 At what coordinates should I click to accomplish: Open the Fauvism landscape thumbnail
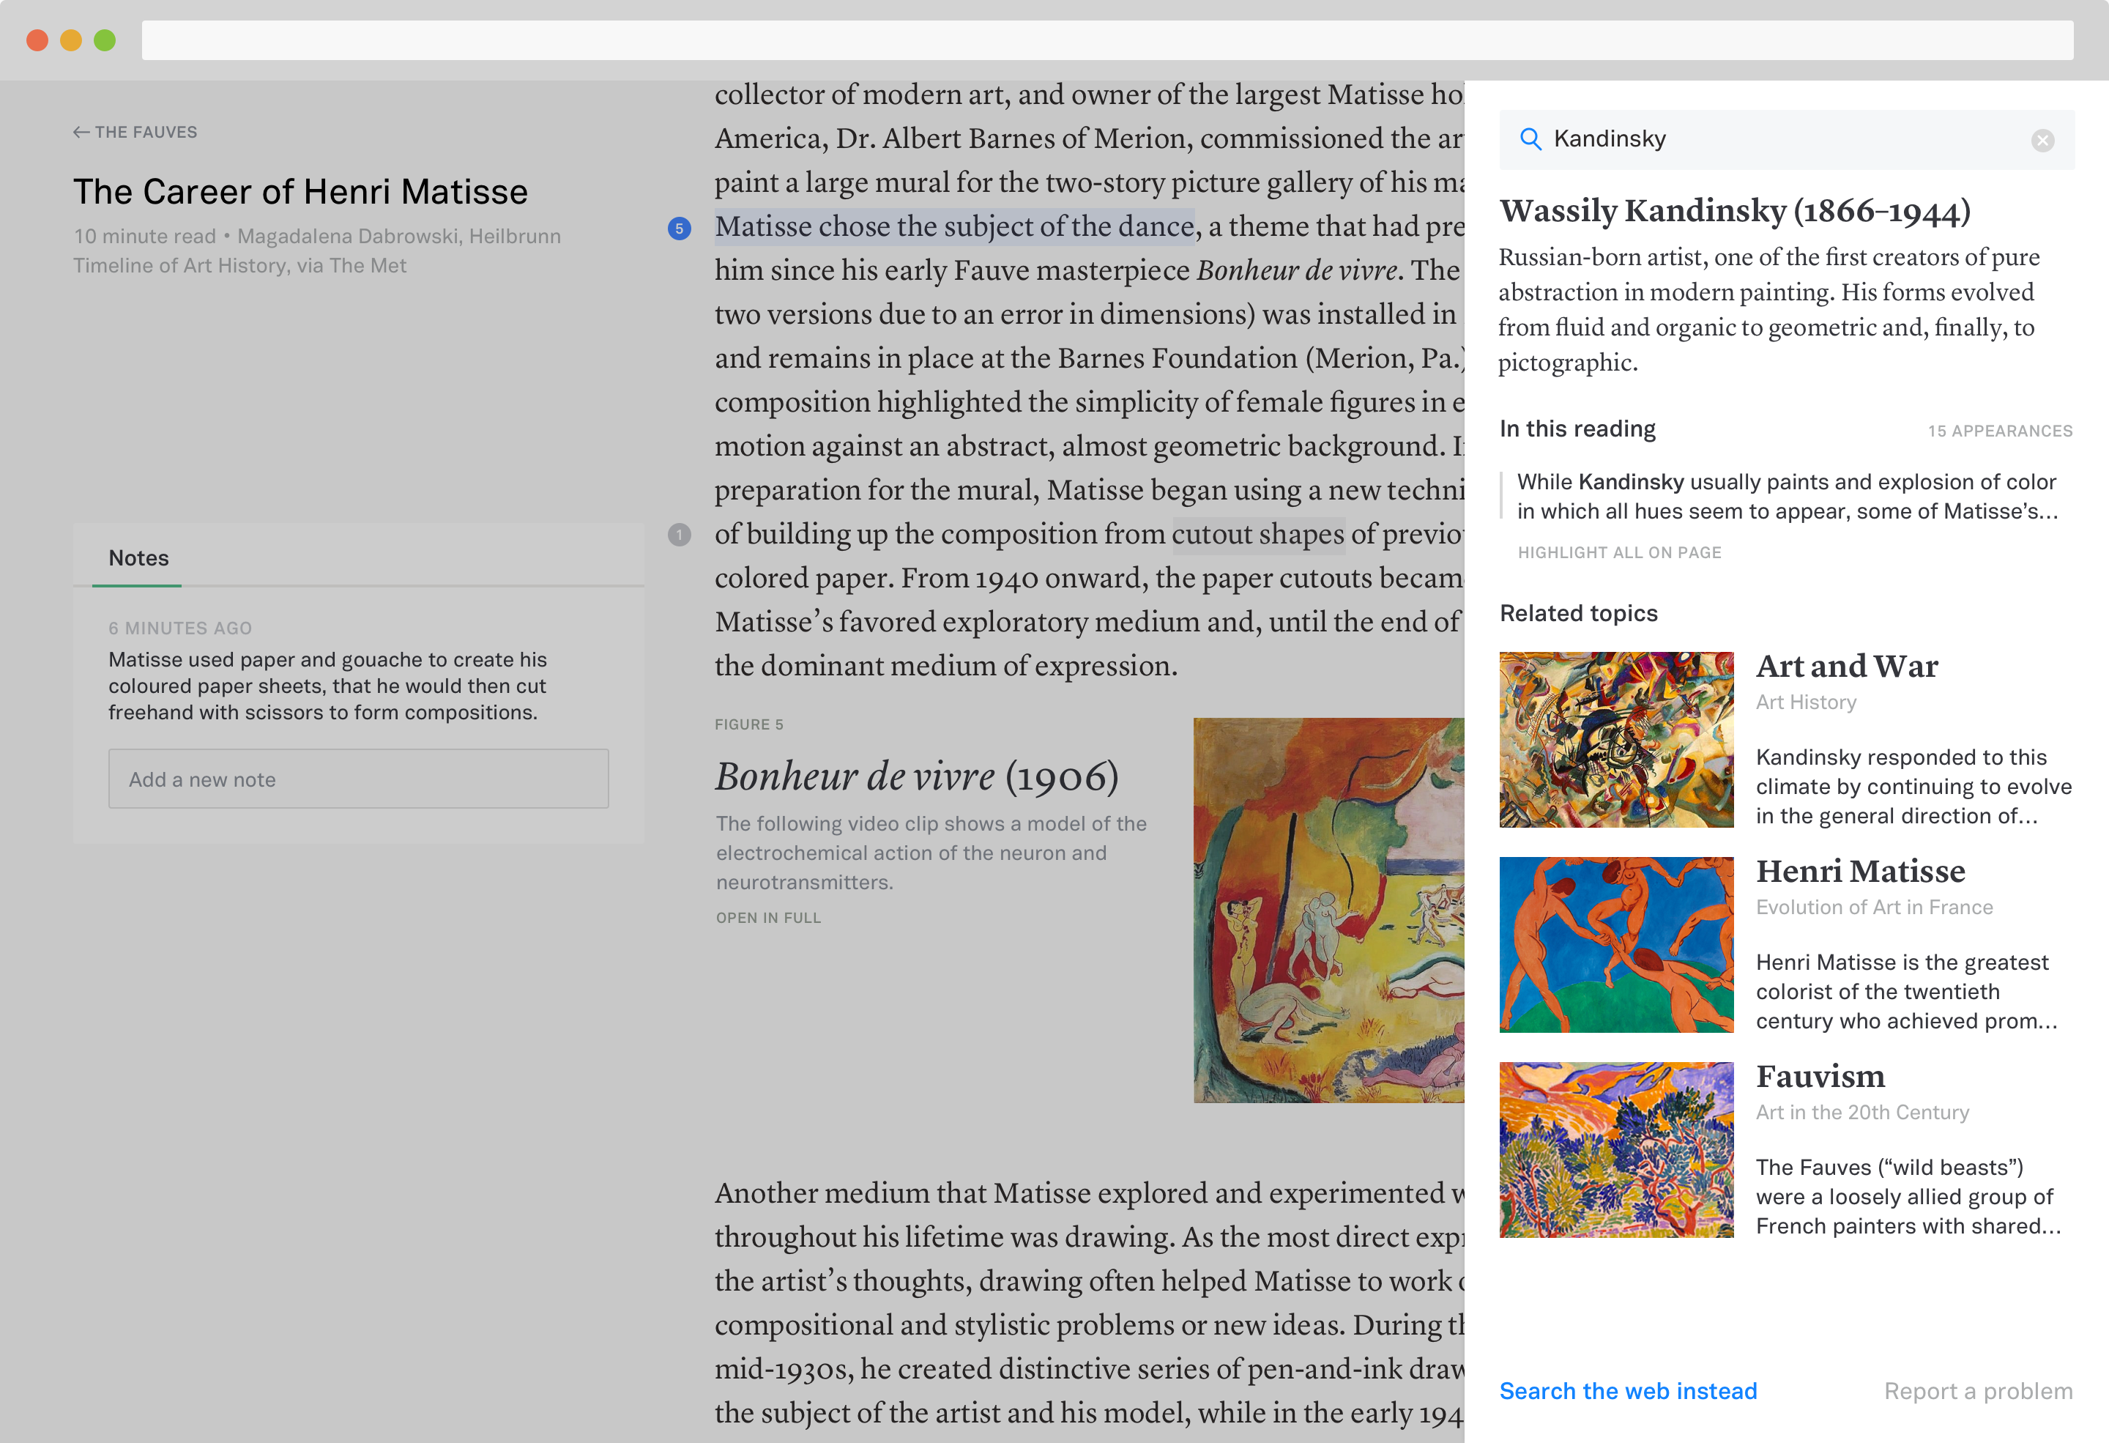coord(1616,1149)
